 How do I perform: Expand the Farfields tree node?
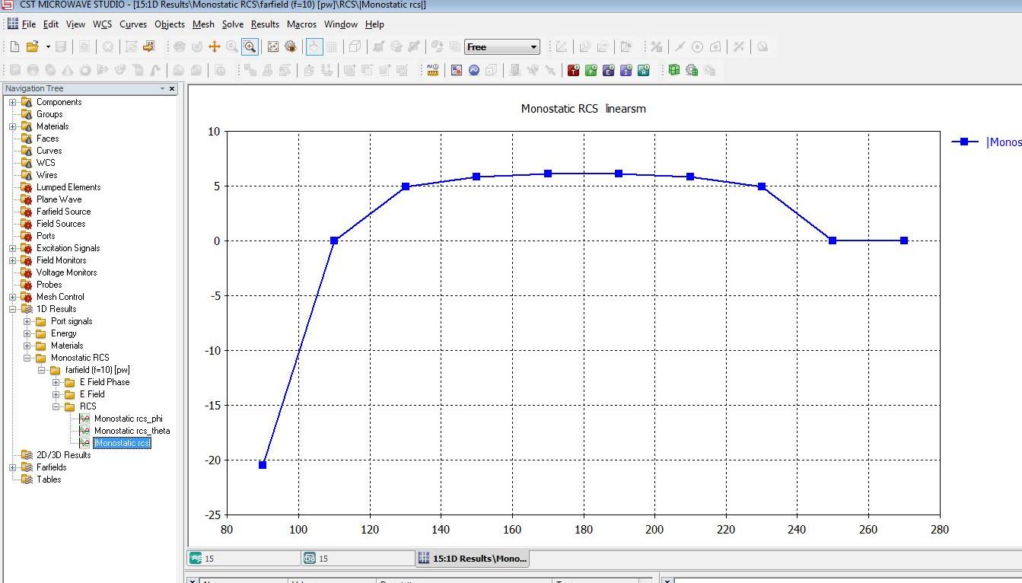(13, 467)
